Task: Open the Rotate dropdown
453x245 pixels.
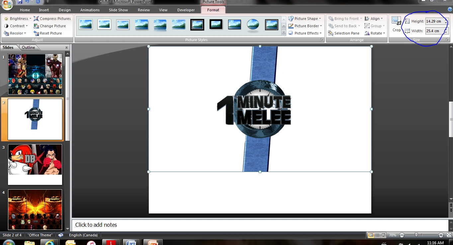Action: [375, 33]
